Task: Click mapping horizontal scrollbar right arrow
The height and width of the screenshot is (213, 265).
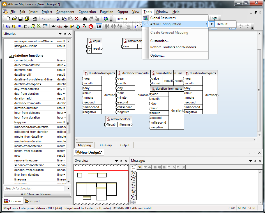Action: pos(255,140)
